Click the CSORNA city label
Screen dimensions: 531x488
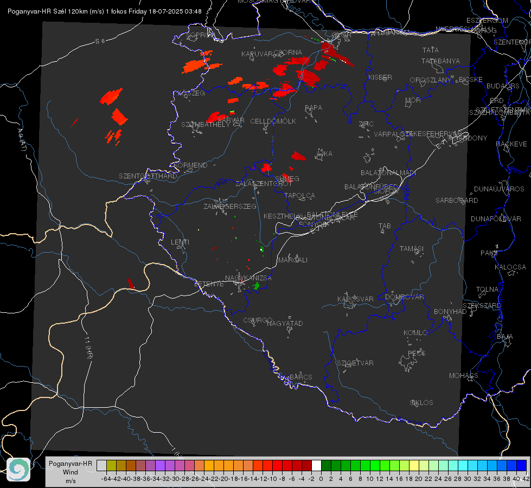click(287, 53)
